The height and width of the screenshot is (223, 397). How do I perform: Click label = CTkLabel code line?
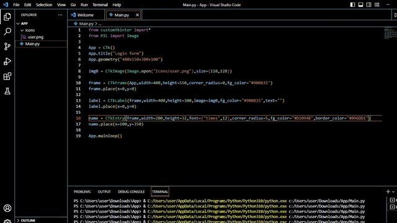coord(187,100)
